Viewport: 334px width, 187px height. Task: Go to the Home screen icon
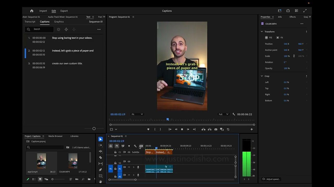32,11
